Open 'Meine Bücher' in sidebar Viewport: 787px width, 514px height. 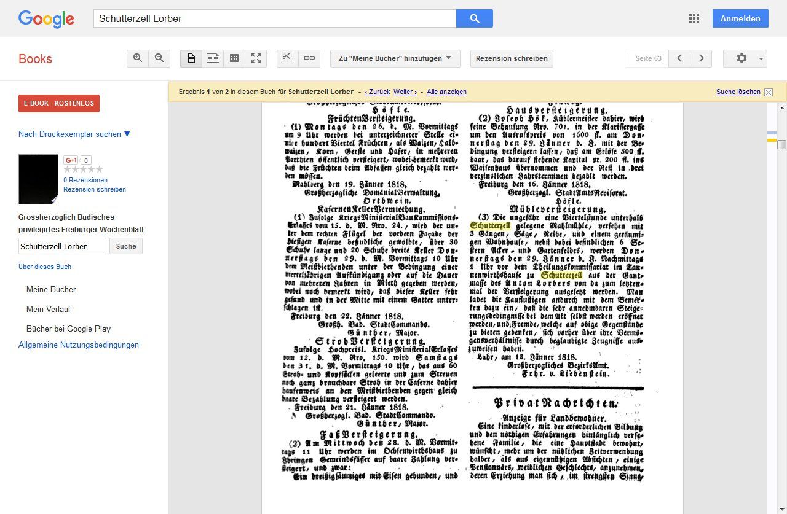pos(51,289)
